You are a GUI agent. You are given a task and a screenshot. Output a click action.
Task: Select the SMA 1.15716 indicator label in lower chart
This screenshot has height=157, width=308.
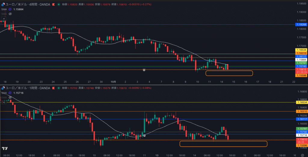4,93
